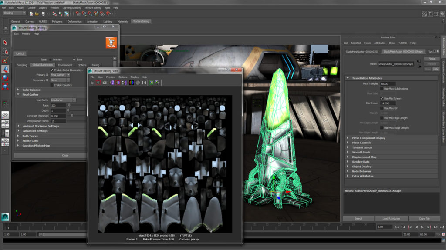Adjust the Contrast Threshold slider
This screenshot has height=250, width=446.
click(x=72, y=116)
